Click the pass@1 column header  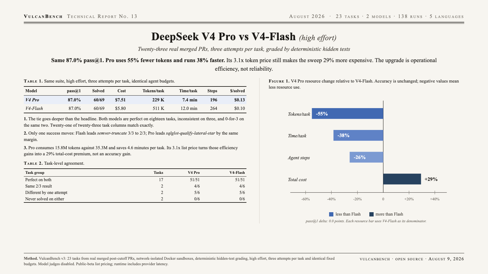pos(74,91)
